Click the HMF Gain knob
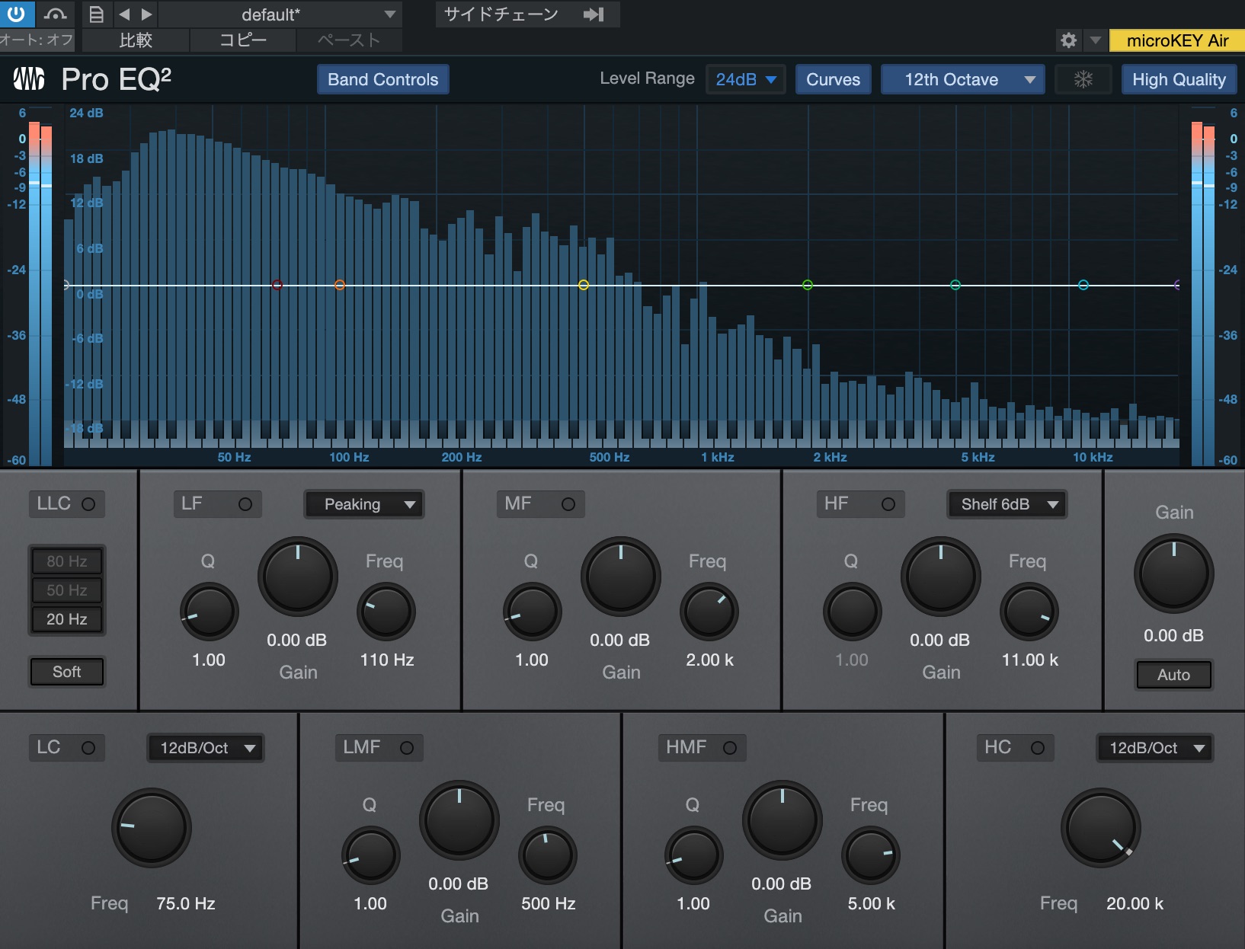Image resolution: width=1245 pixels, height=949 pixels. click(x=783, y=820)
